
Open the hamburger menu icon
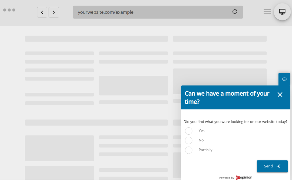click(x=267, y=12)
